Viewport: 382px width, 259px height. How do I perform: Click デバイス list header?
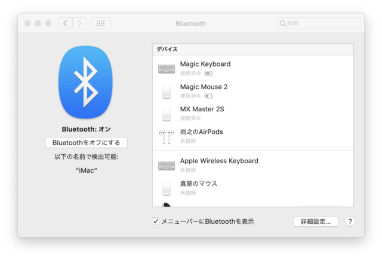coord(253,49)
